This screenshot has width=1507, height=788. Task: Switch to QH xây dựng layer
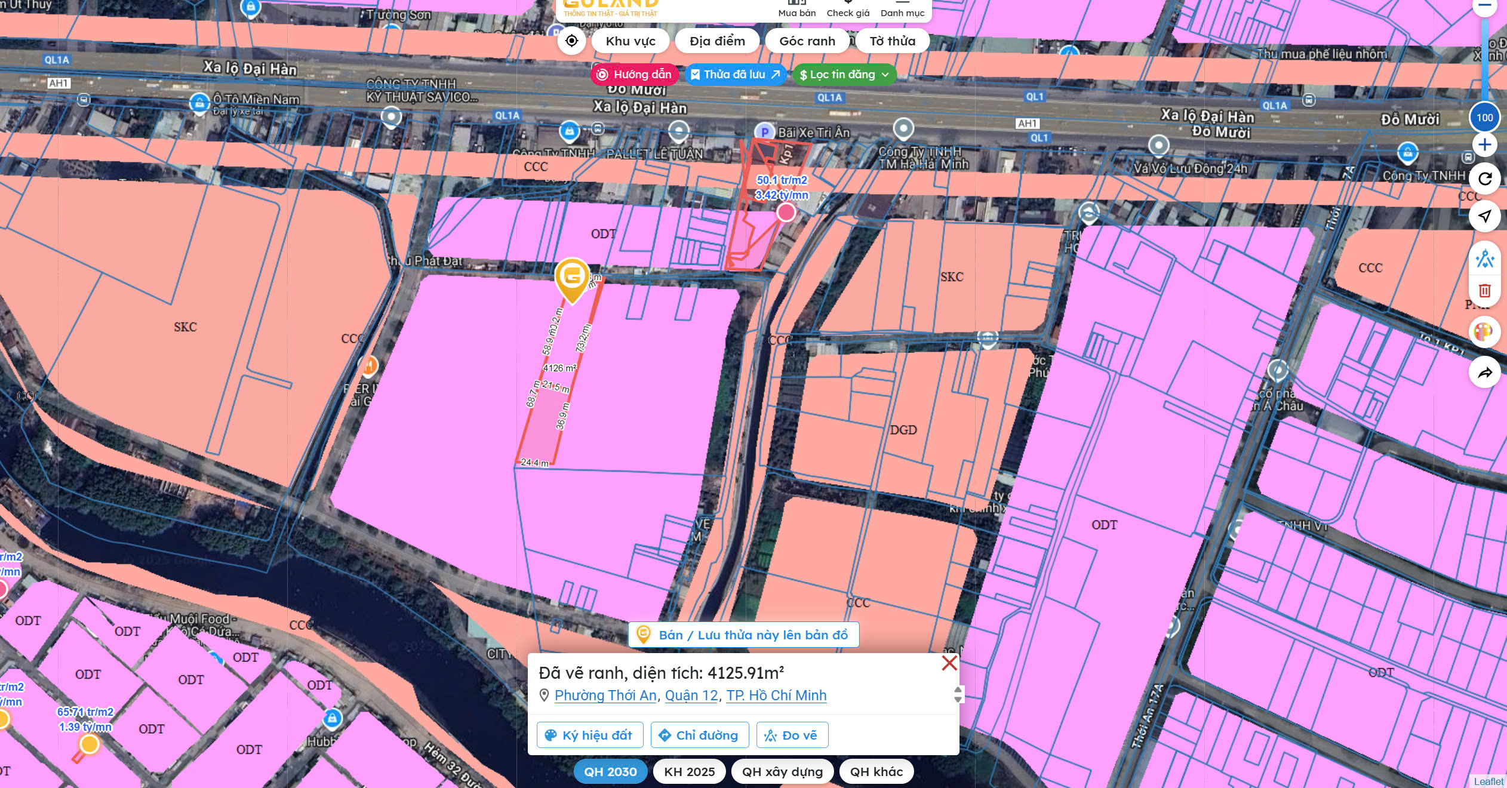782,771
